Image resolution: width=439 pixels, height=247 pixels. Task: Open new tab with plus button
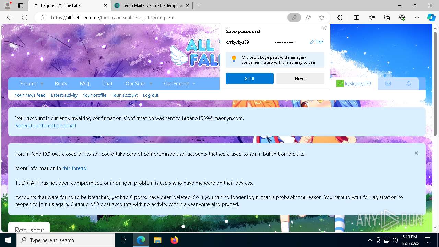[199, 5]
